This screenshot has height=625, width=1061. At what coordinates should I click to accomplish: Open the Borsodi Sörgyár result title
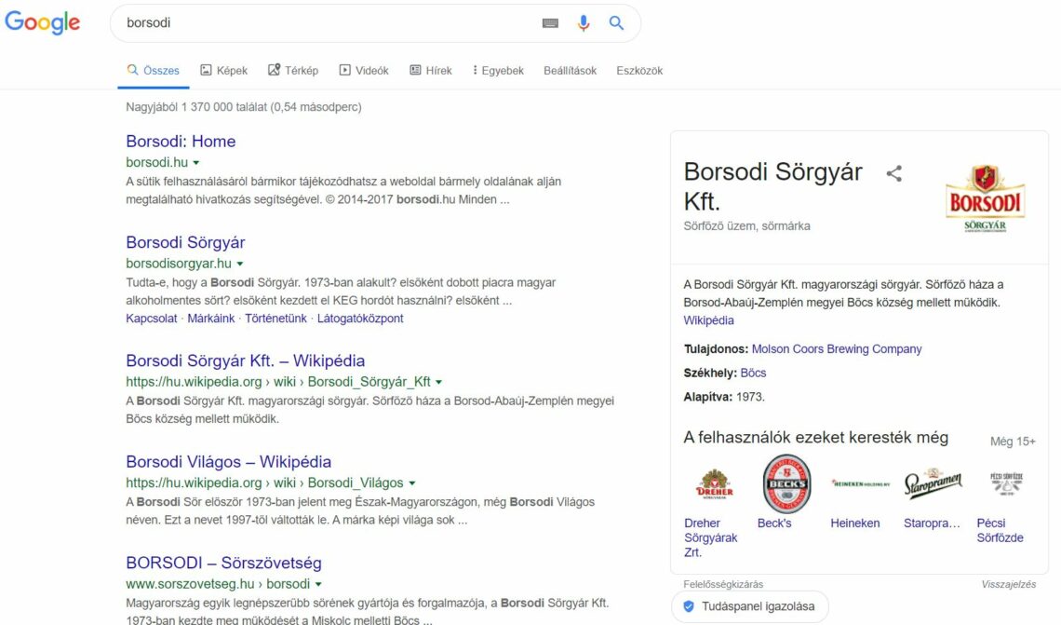[185, 242]
